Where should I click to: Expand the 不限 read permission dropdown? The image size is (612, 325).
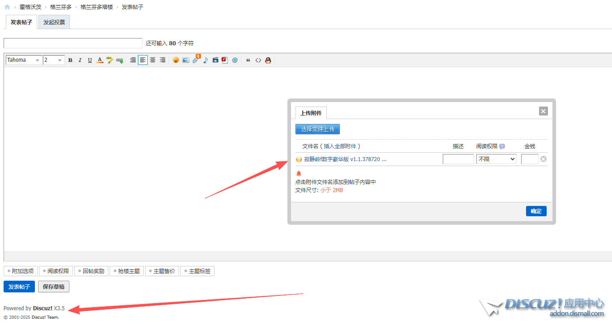coord(496,159)
